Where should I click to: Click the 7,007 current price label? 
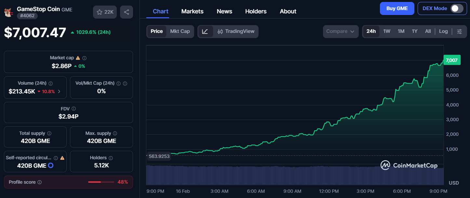[452, 60]
